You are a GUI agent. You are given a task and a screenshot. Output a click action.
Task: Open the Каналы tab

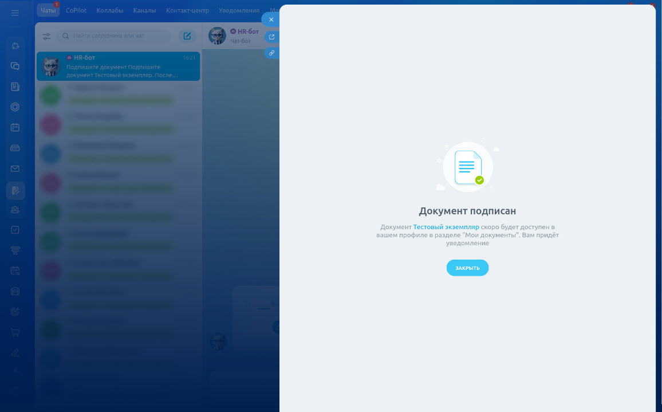[x=145, y=10]
